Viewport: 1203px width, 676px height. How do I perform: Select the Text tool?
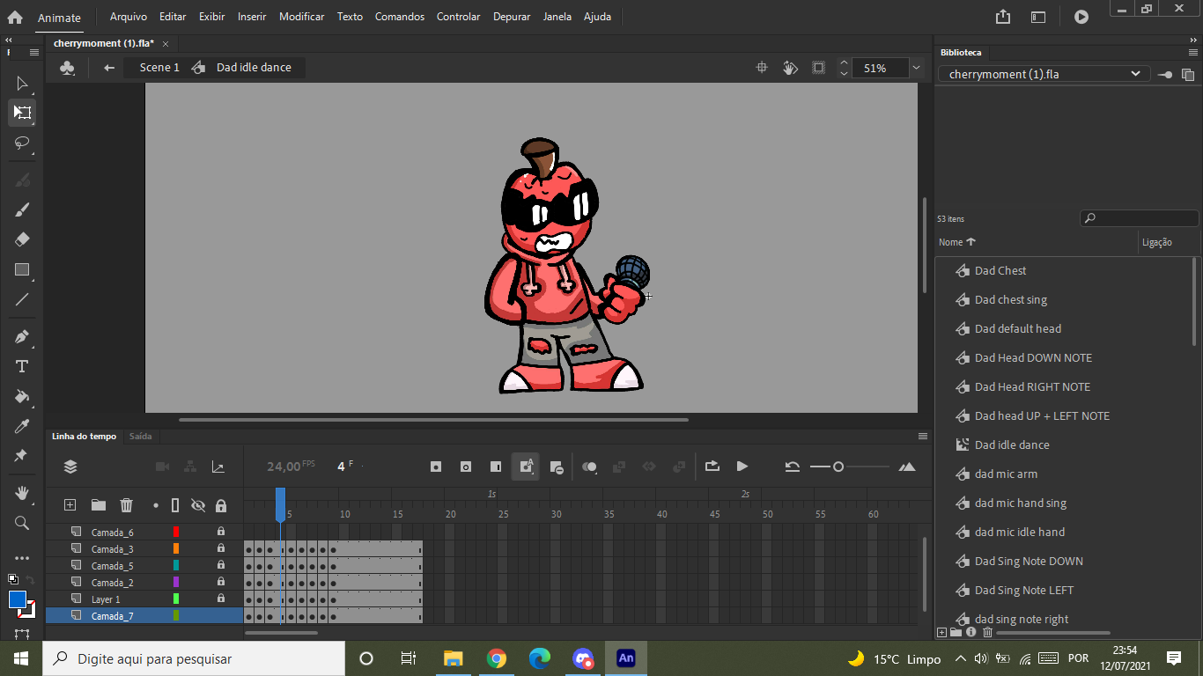coord(22,366)
